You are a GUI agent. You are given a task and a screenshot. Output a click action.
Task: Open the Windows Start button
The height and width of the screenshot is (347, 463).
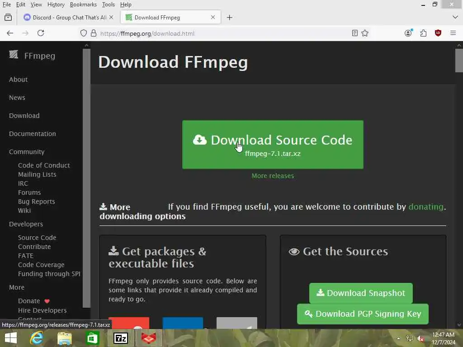(x=11, y=338)
